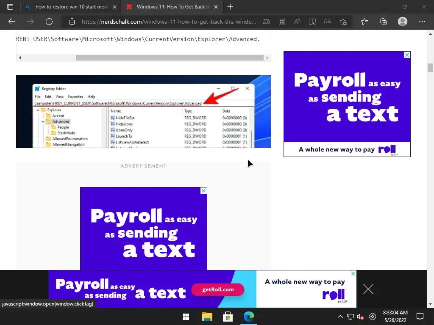Open Edge Settings and more menu
The height and width of the screenshot is (325, 434).
[422, 22]
